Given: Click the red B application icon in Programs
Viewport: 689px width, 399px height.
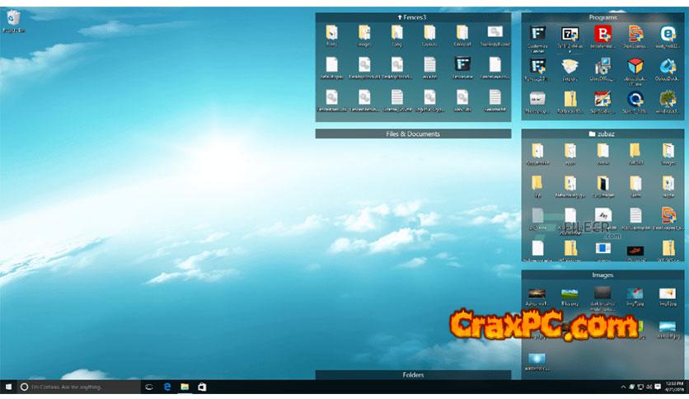Looking at the screenshot, I should click(602, 34).
